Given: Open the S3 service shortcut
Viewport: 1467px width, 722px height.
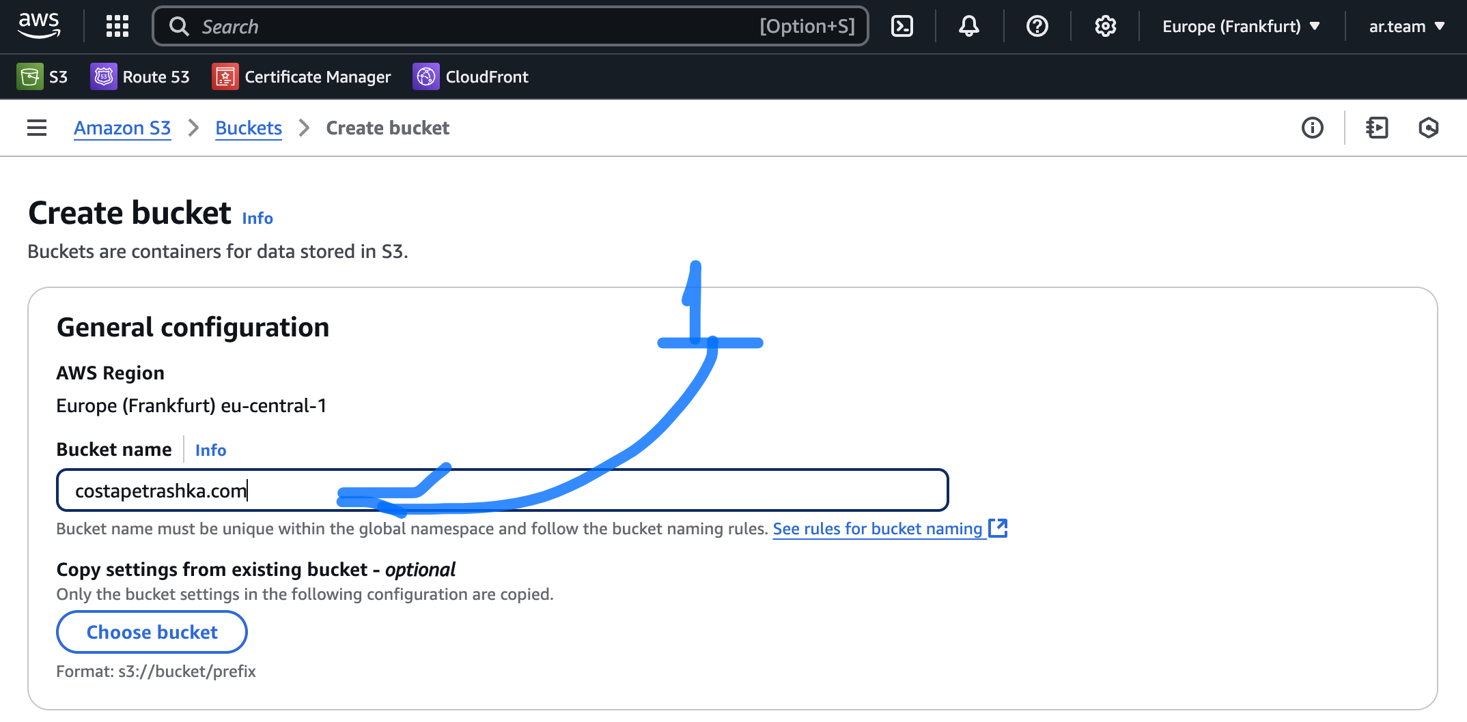Looking at the screenshot, I should pyautogui.click(x=42, y=76).
